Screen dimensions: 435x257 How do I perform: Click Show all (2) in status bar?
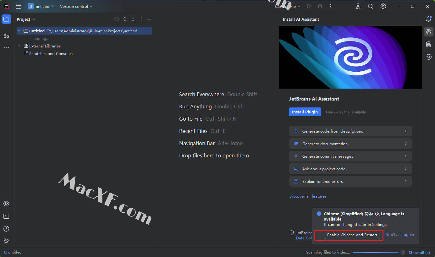coord(419,252)
